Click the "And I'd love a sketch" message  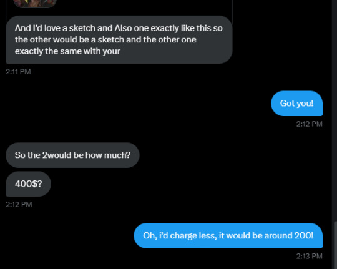[119, 39]
